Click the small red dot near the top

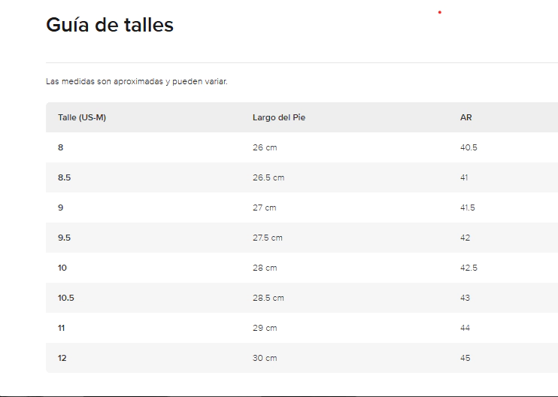[x=439, y=12]
